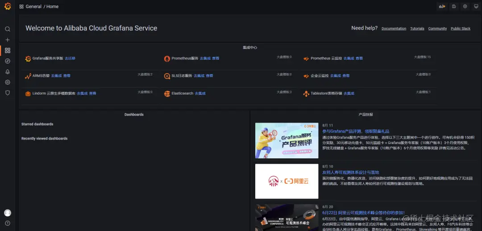
Task: Click the Cycle view mode monitor icon
Action: pos(476,6)
